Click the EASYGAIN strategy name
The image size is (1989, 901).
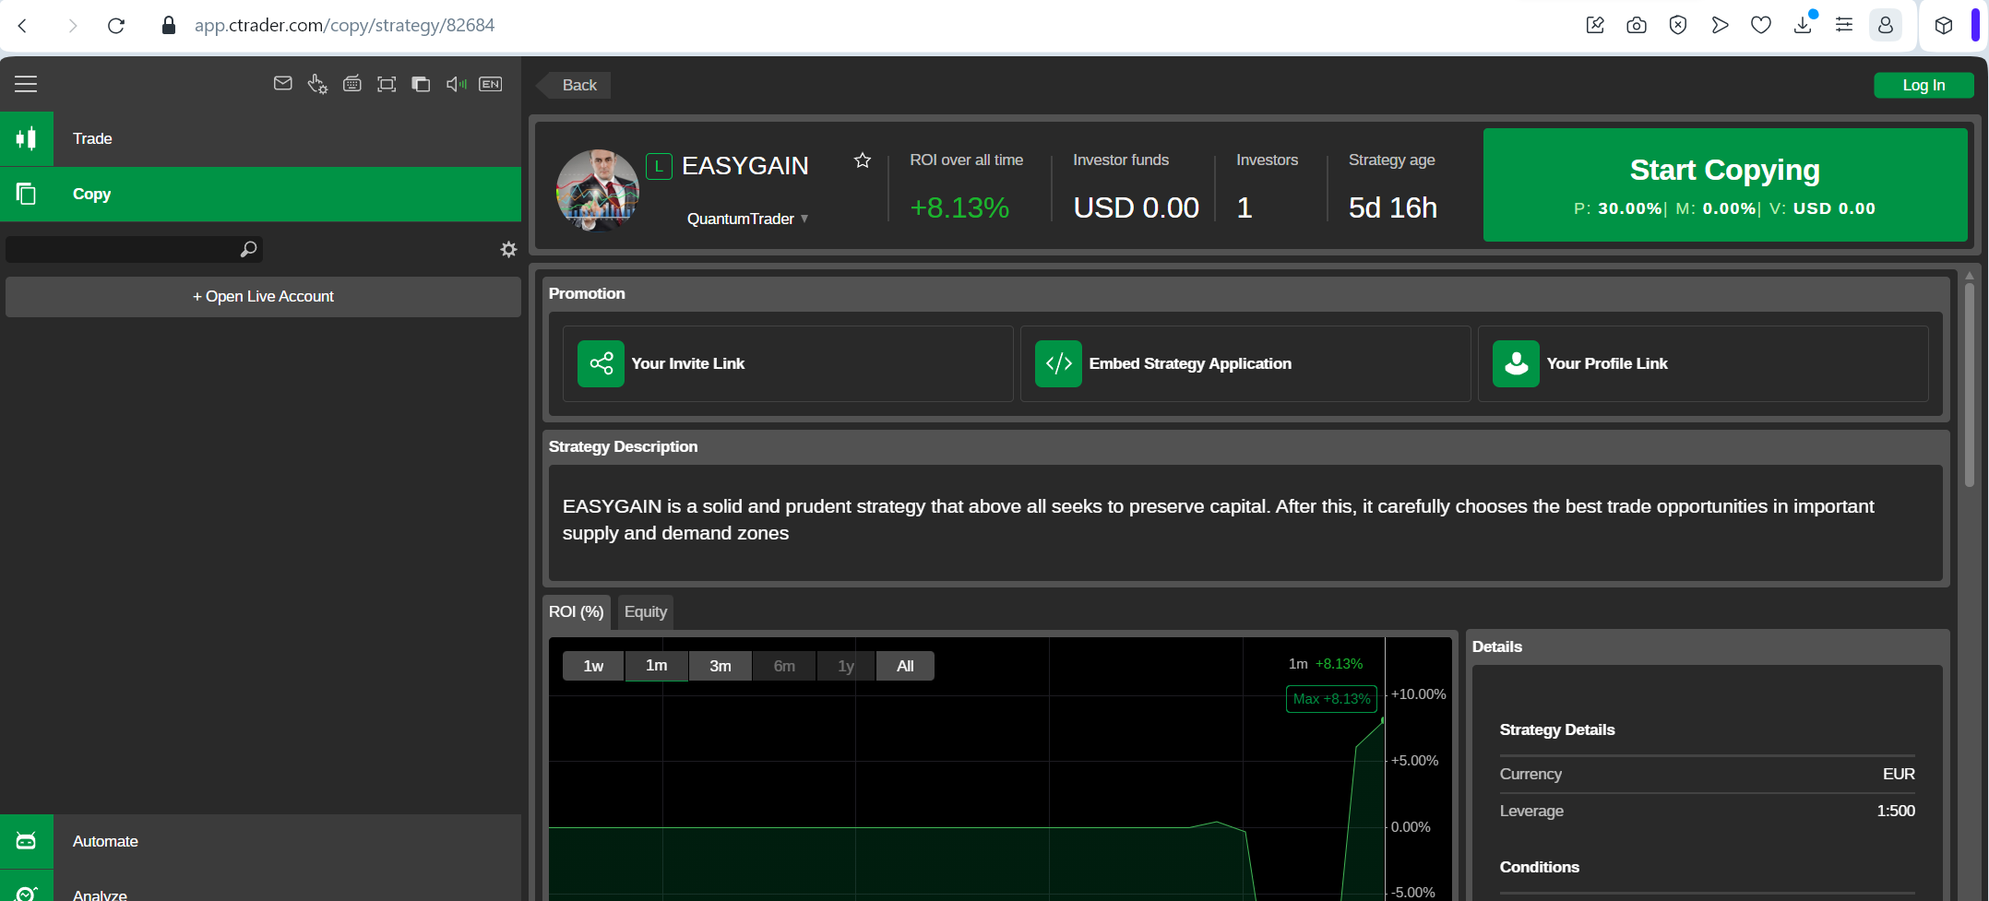click(x=745, y=166)
